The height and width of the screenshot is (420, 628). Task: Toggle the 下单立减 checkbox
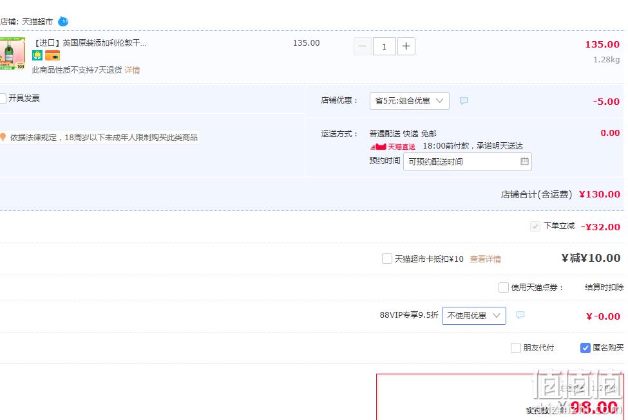(x=535, y=226)
